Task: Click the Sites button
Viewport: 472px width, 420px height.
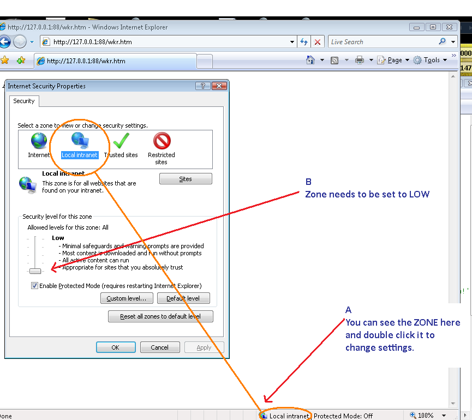Action: tap(186, 179)
